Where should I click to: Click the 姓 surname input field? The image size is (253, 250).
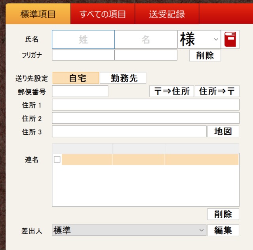pos(83,39)
